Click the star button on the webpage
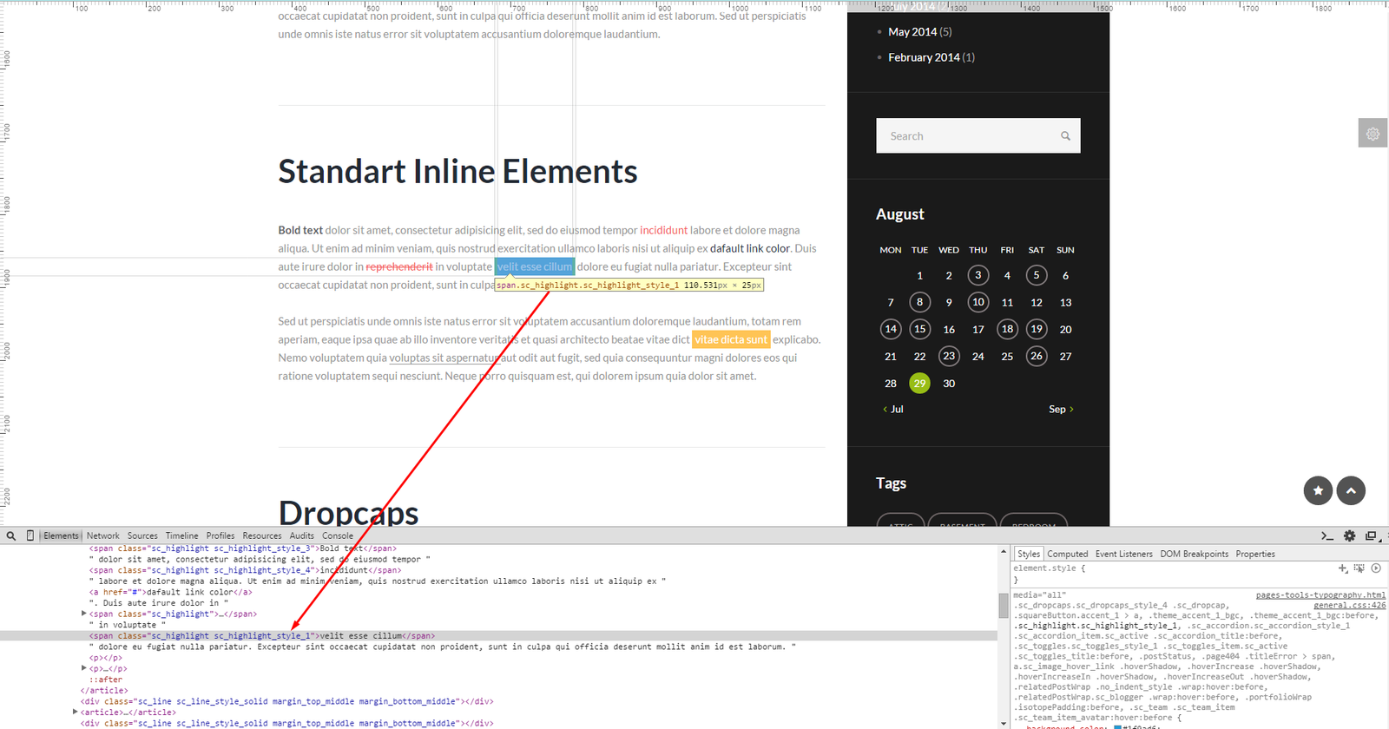1389x729 pixels. tap(1318, 490)
